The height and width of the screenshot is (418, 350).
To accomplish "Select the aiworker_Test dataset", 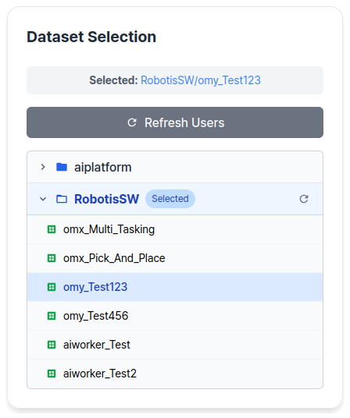I will coord(175,345).
